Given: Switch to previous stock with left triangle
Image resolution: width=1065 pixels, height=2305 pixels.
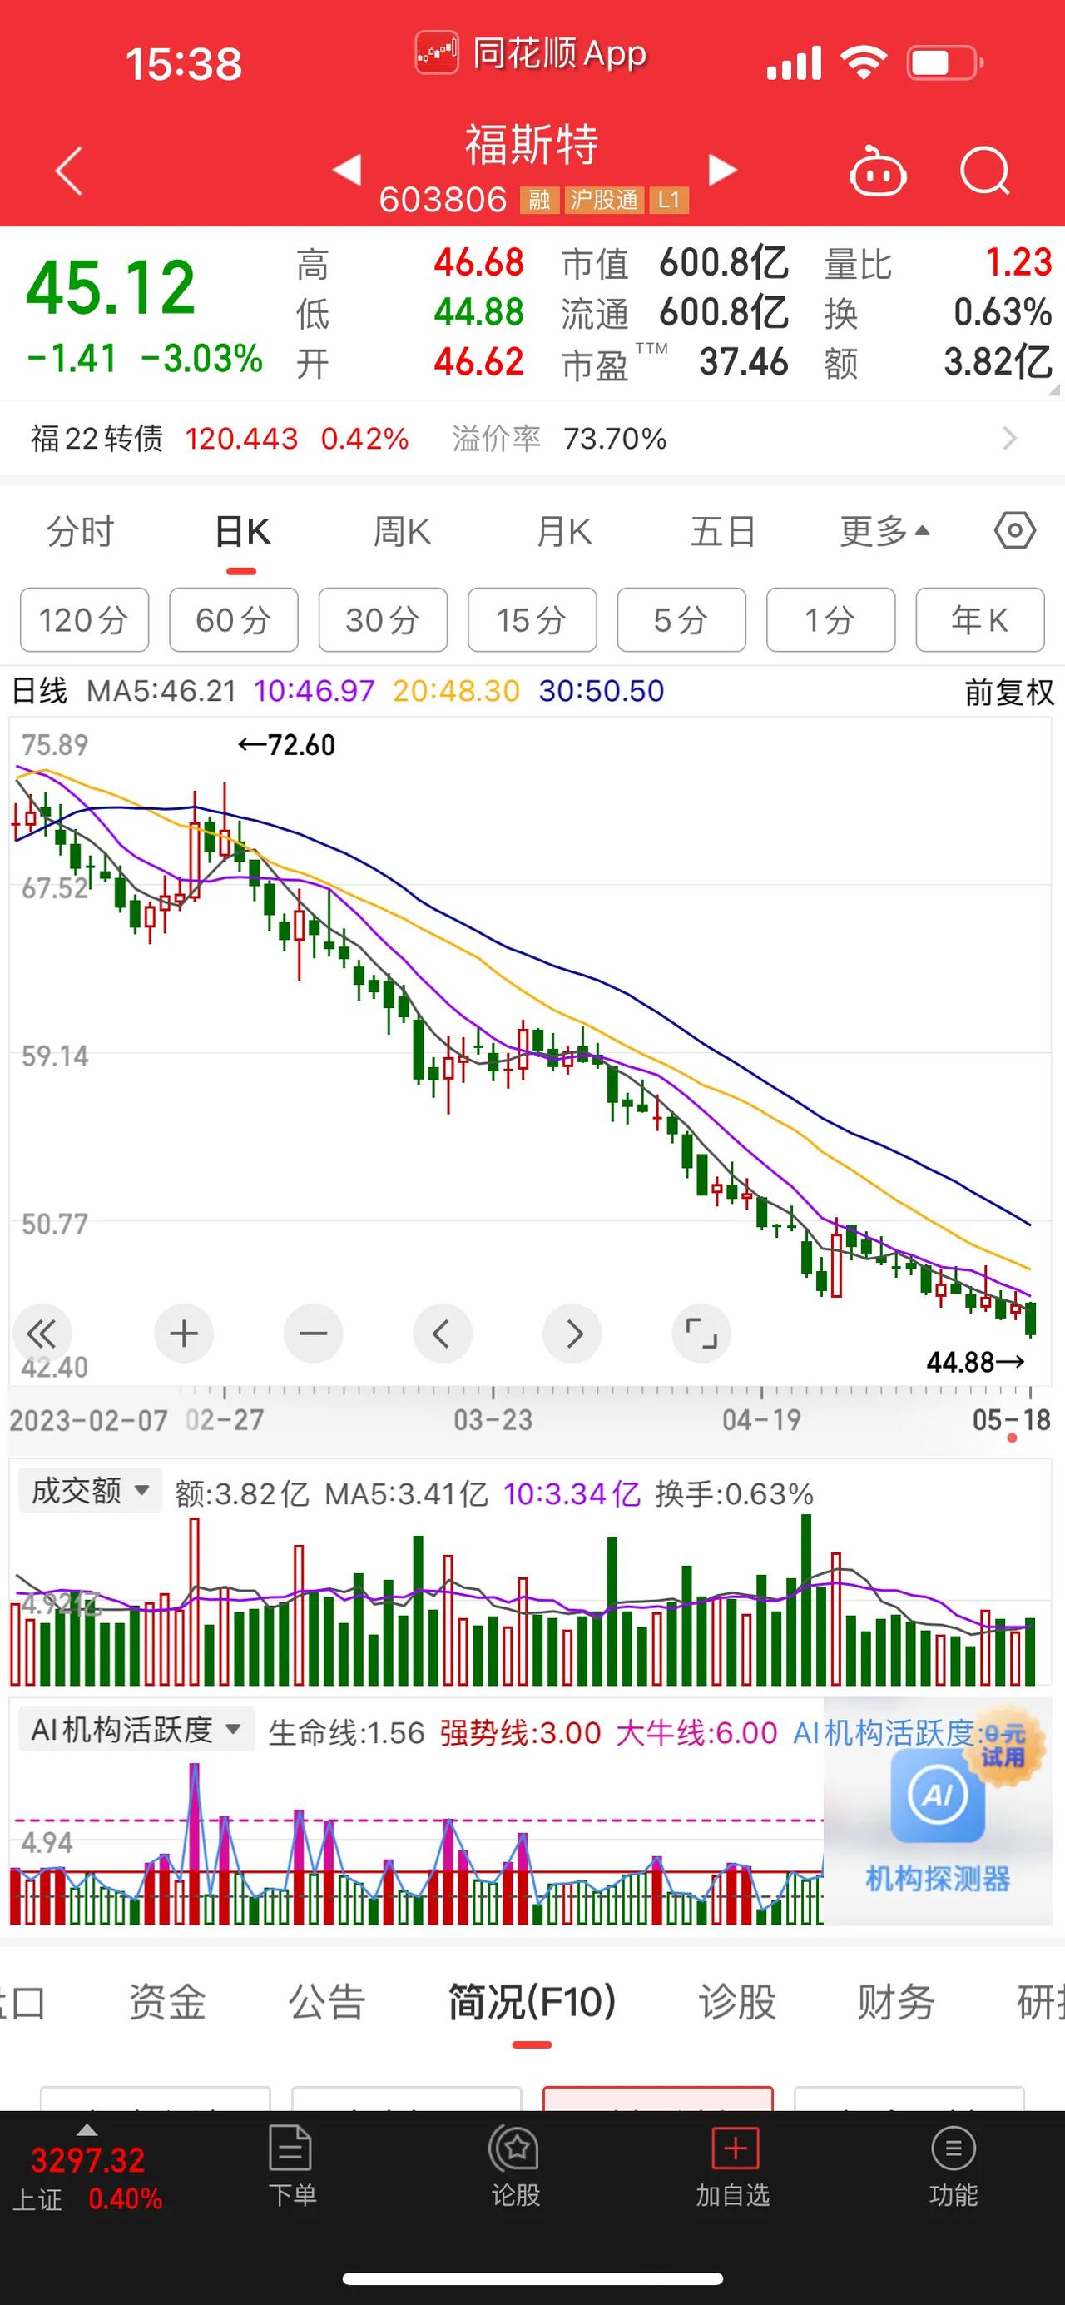Looking at the screenshot, I should (347, 169).
